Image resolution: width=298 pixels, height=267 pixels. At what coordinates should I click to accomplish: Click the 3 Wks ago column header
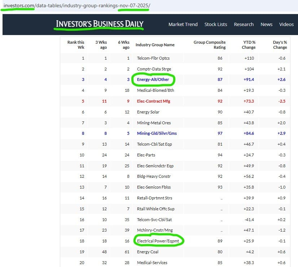(x=101, y=45)
